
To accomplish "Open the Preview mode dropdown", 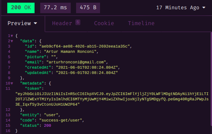I will pos(22,23).
